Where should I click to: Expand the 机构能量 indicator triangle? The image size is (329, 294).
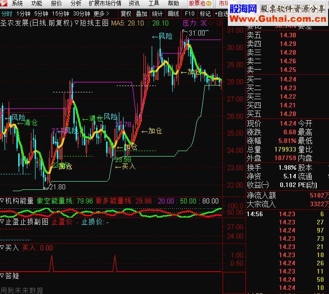2,201
